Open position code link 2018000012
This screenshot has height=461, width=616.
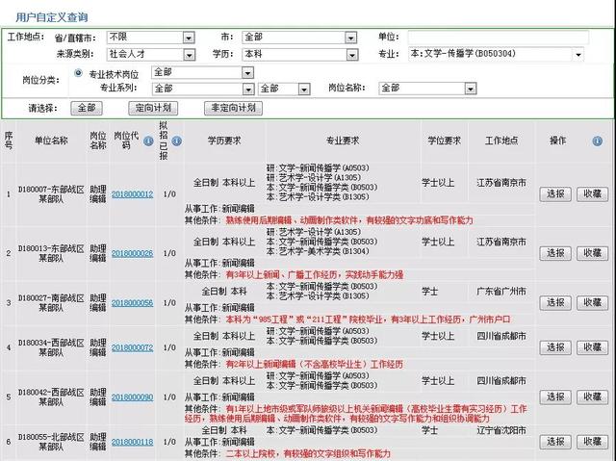tap(133, 194)
